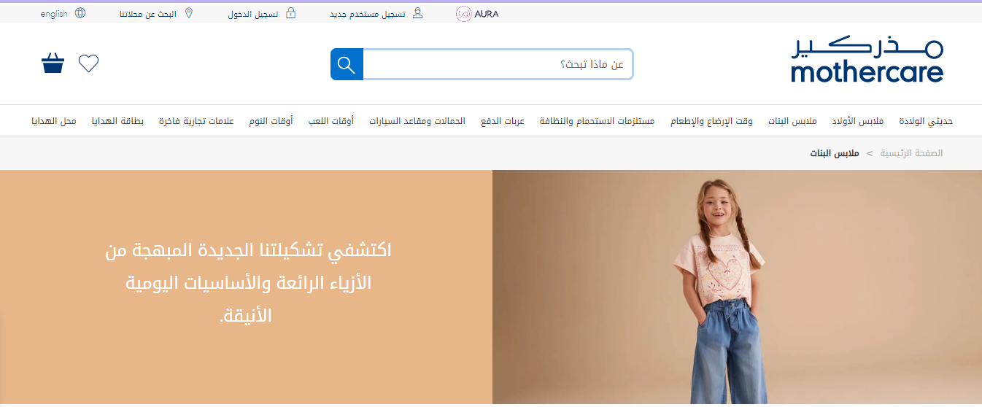Click the store locator pin icon
Screen dimensions: 982x407
point(189,13)
